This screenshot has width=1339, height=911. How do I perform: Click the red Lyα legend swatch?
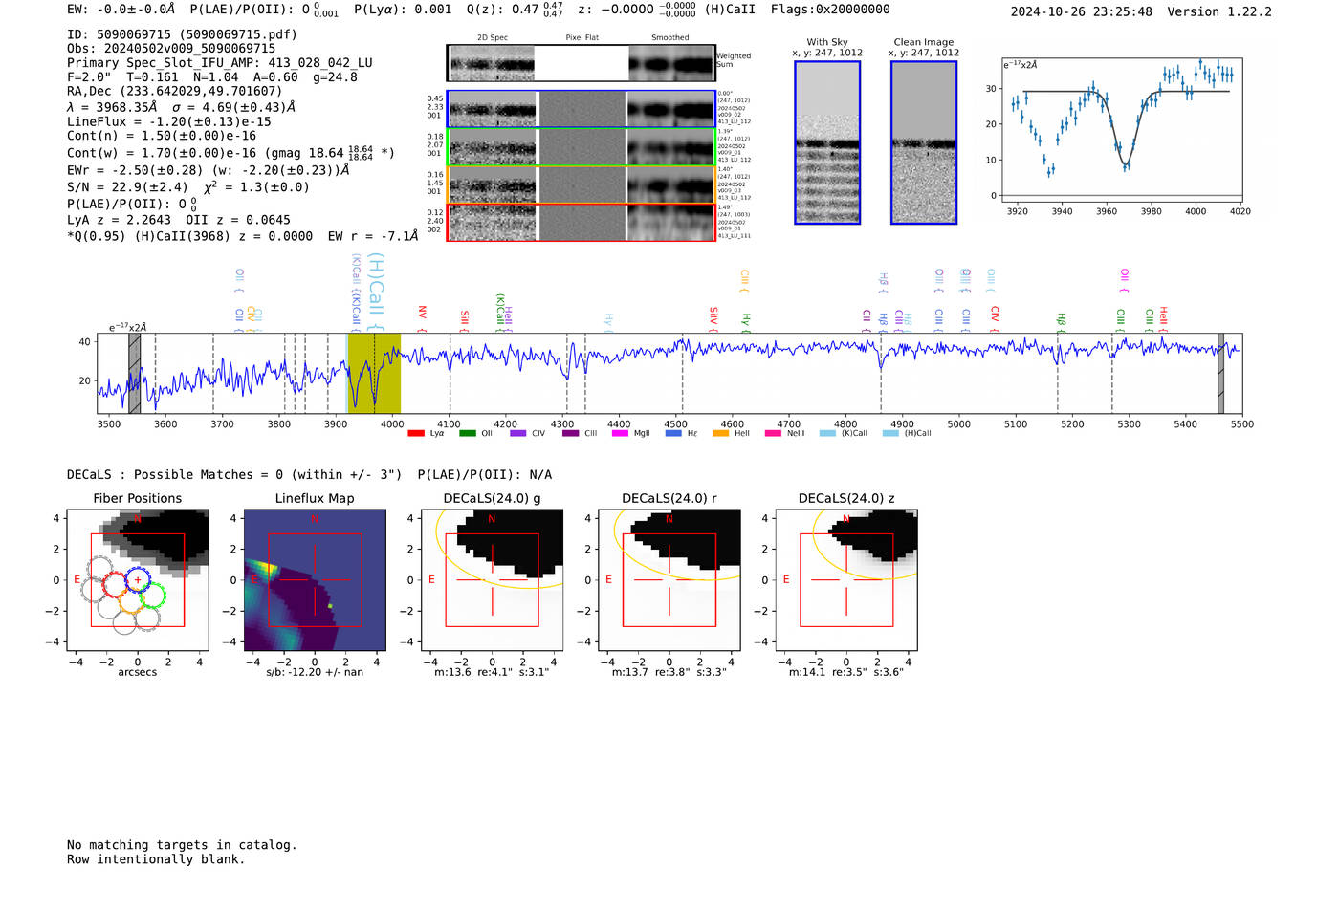click(416, 433)
